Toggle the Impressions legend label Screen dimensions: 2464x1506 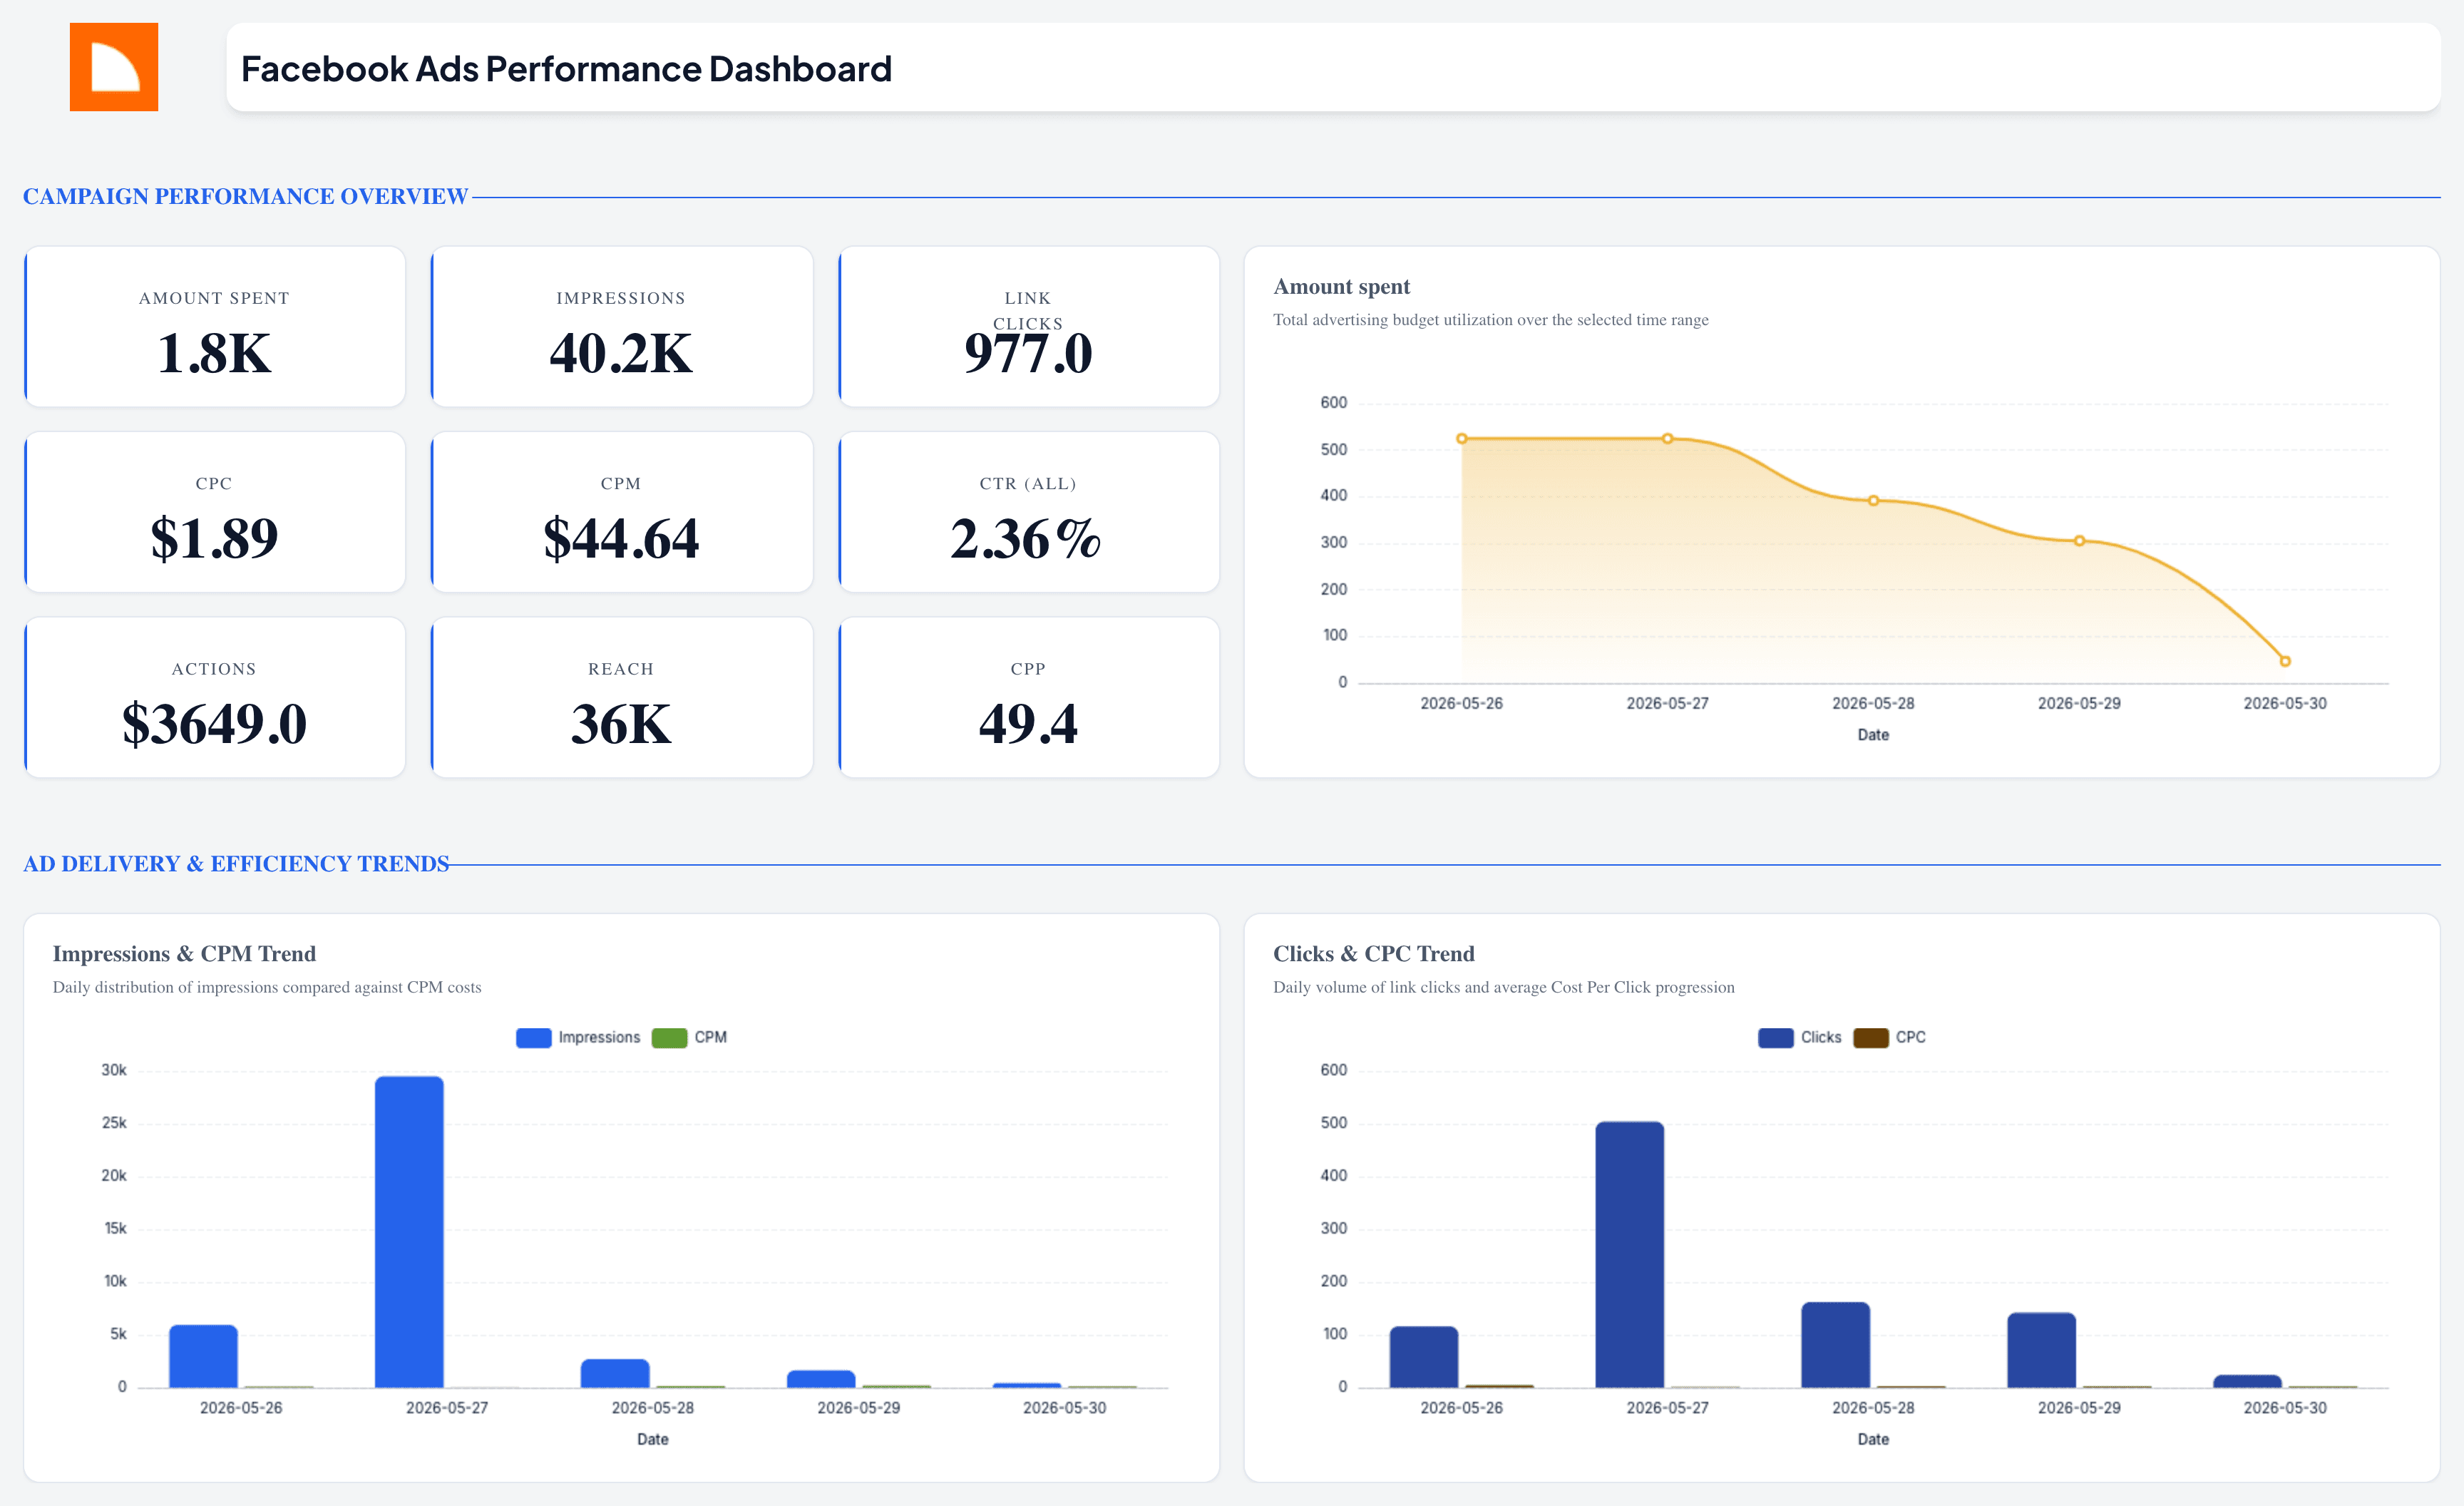point(599,1038)
